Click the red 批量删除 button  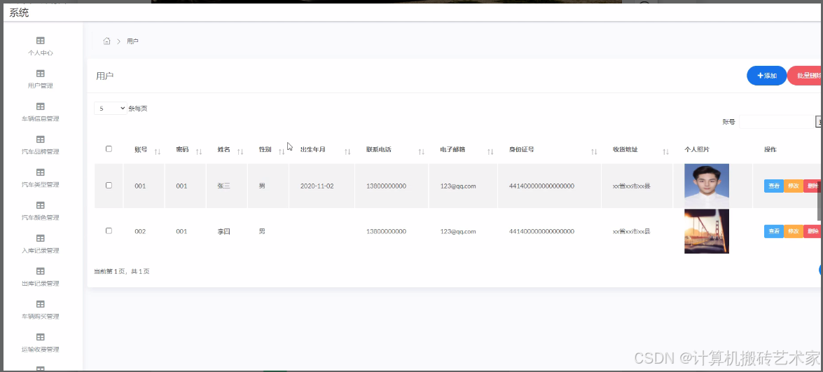pyautogui.click(x=805, y=76)
